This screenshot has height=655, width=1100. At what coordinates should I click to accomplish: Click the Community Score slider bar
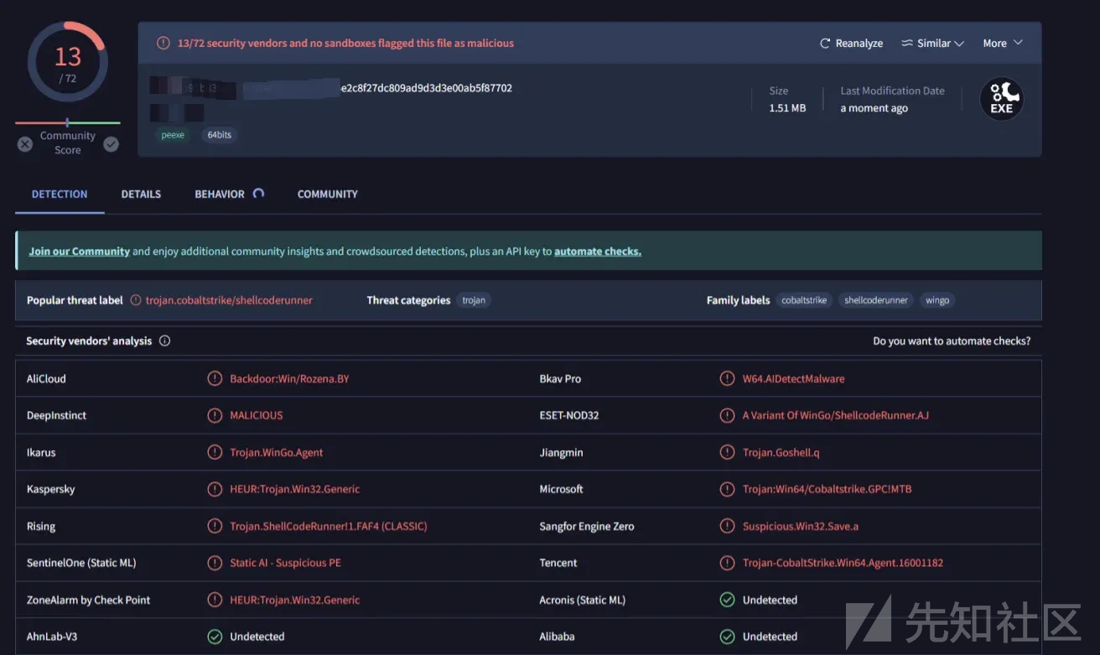tap(68, 122)
